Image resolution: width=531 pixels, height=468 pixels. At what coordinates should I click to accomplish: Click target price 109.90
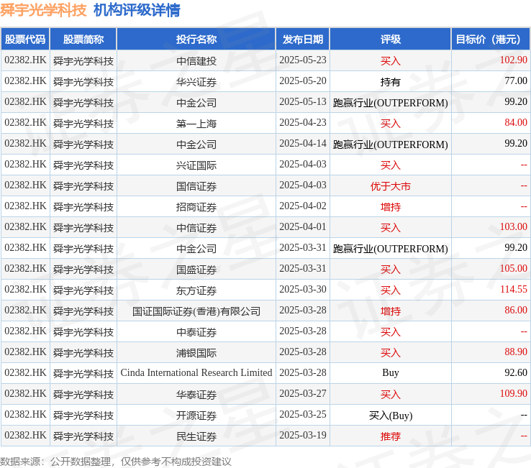[x=514, y=393]
